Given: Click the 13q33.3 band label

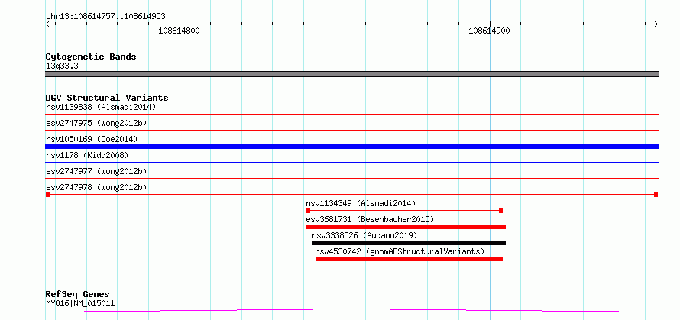Looking at the screenshot, I should [62, 66].
